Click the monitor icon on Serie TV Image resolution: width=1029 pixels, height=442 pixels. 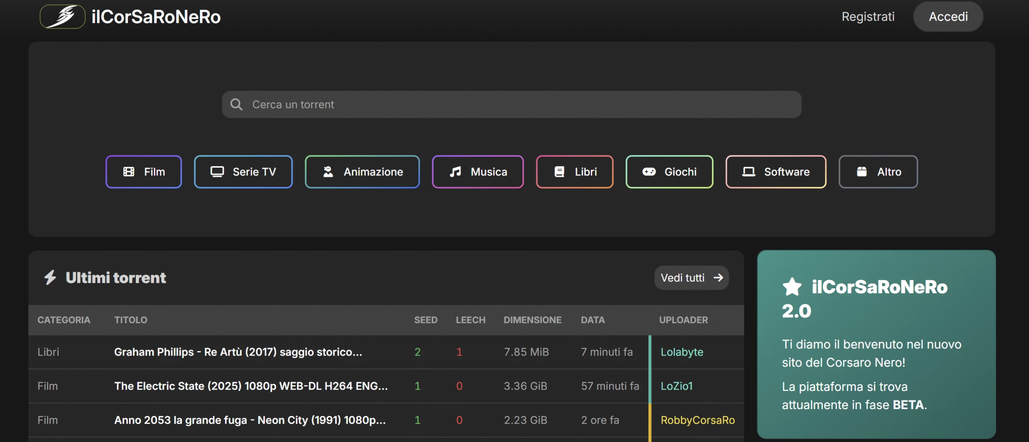[217, 172]
